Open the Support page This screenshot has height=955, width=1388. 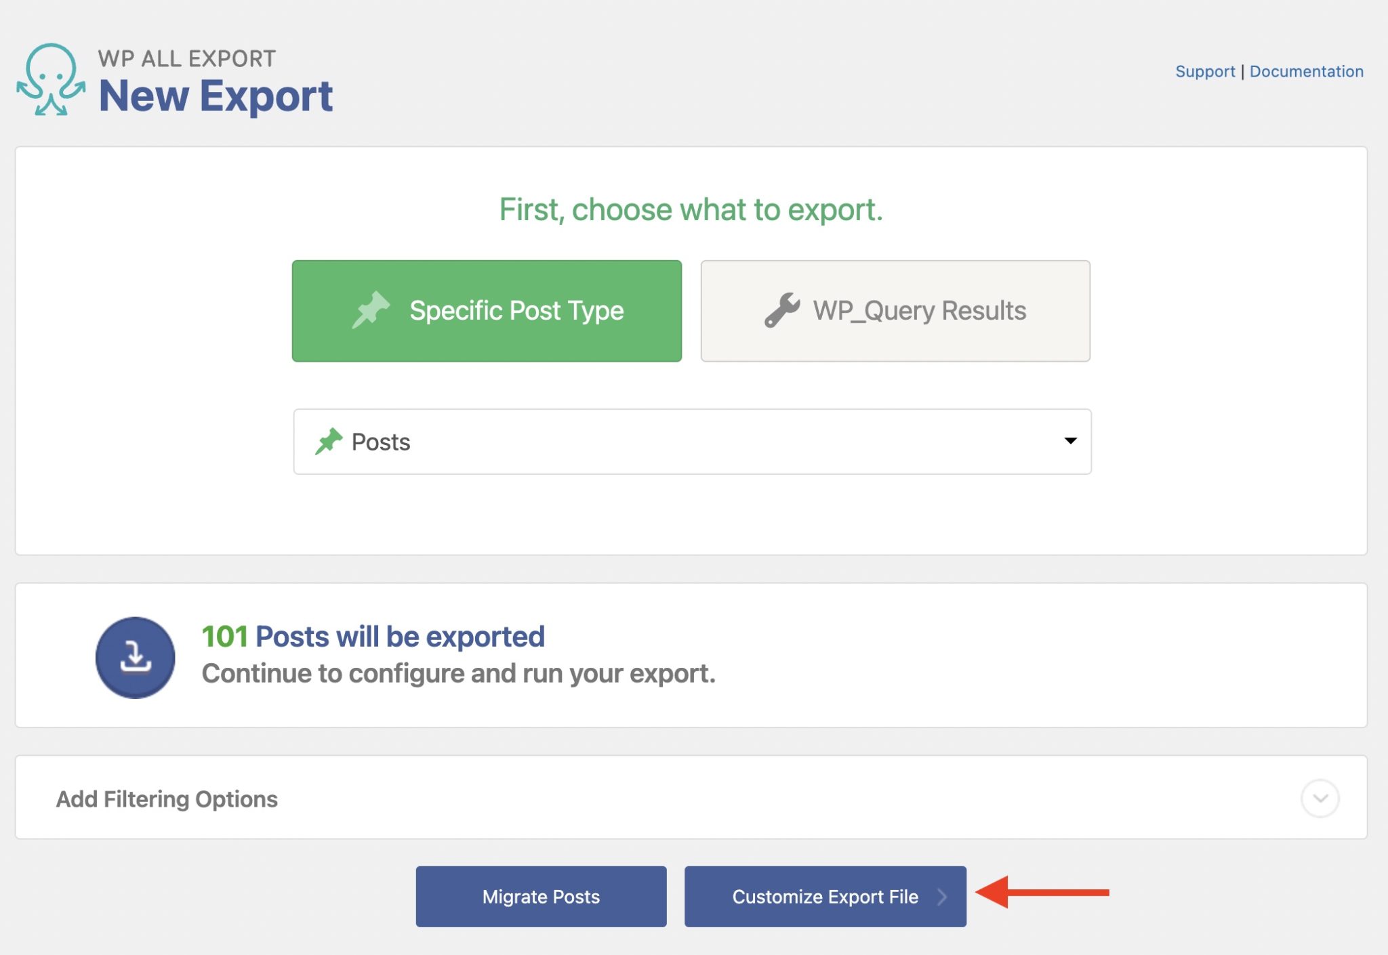click(x=1205, y=71)
